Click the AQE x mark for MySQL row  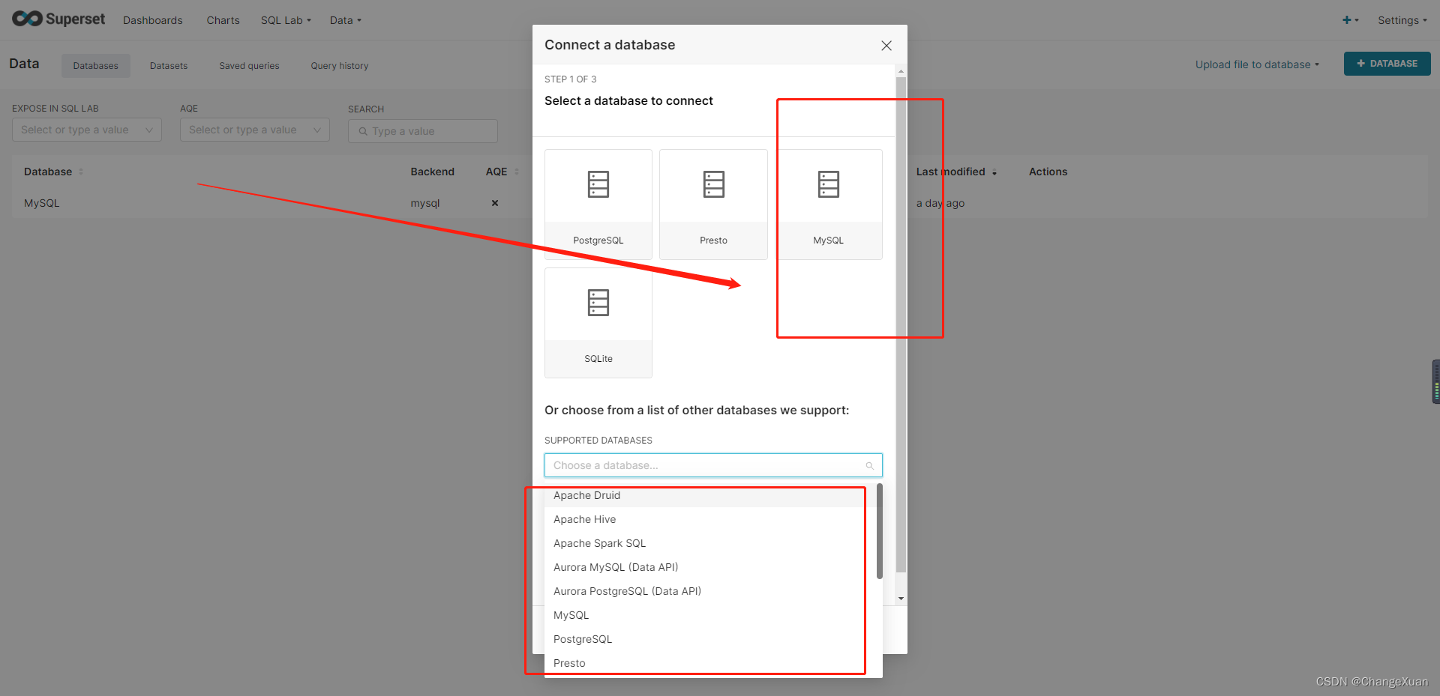click(495, 203)
